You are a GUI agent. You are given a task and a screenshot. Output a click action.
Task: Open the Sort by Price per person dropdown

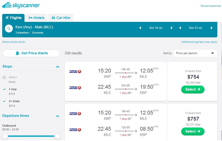click(195, 53)
